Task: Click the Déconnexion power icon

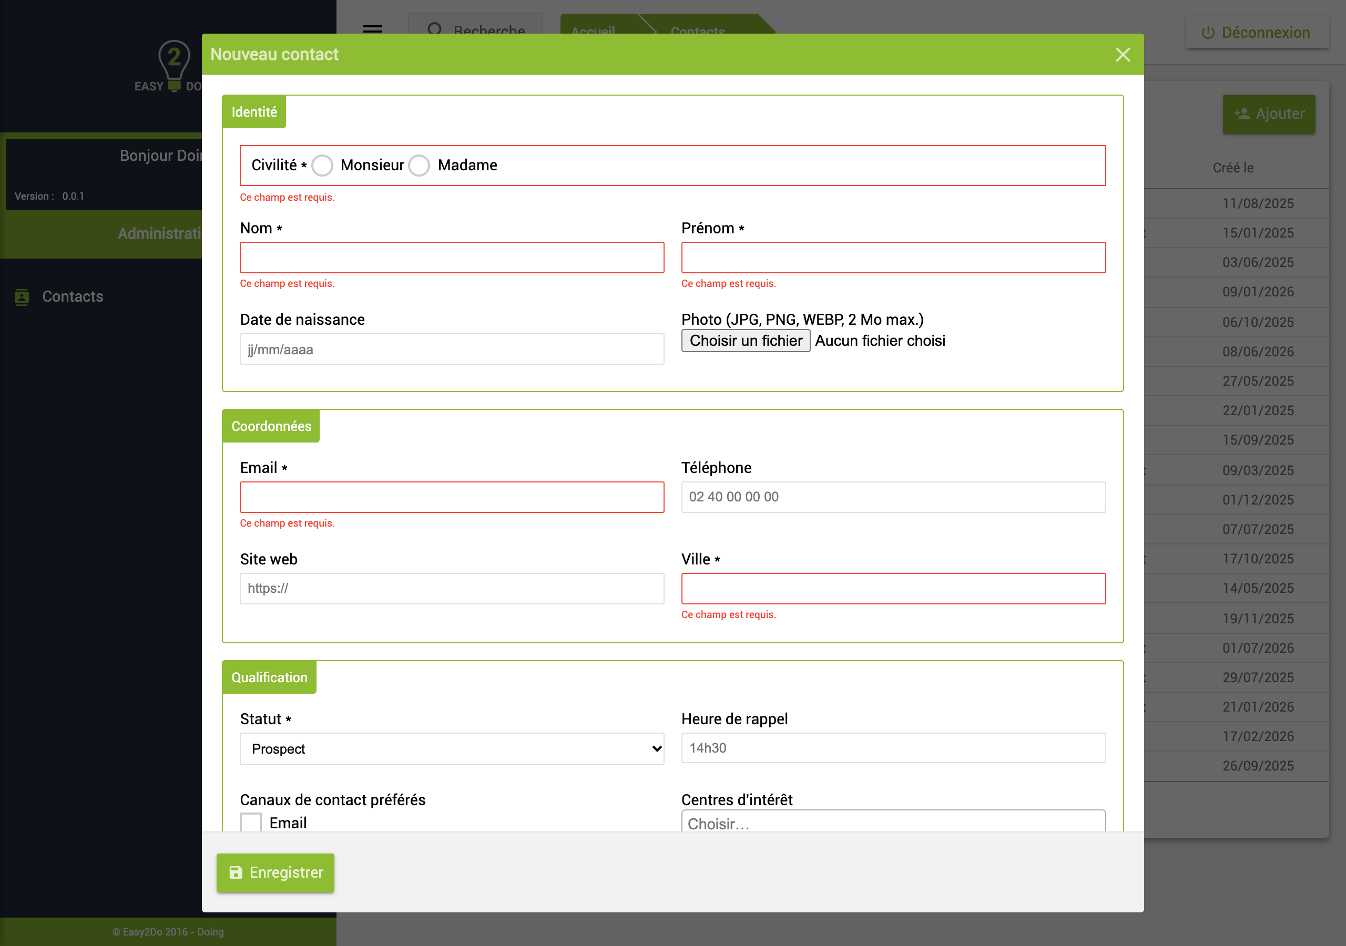Action: click(x=1208, y=33)
